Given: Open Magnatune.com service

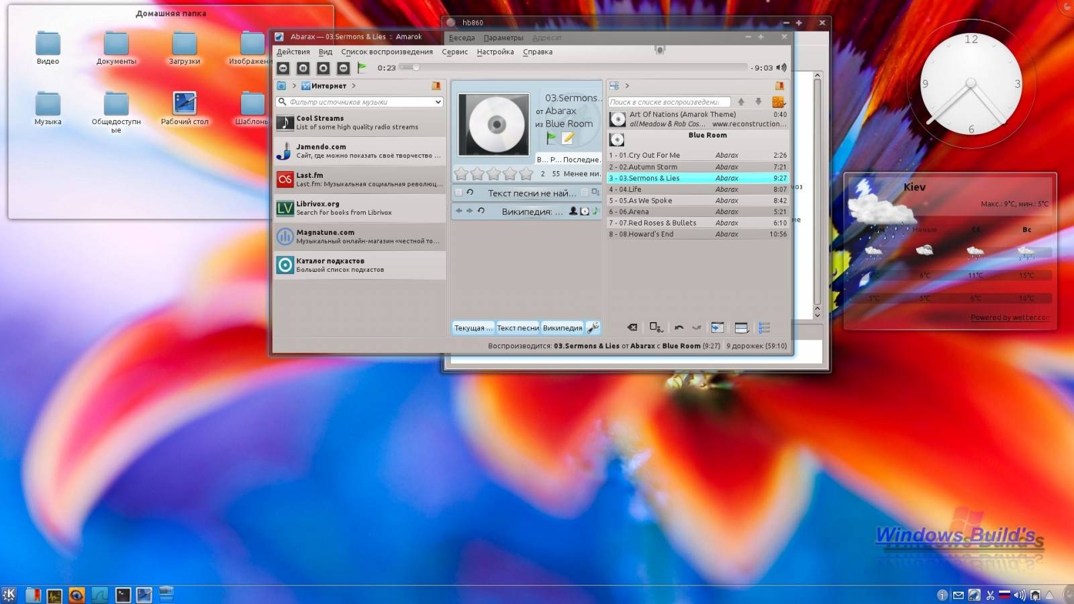Looking at the screenshot, I should 360,236.
